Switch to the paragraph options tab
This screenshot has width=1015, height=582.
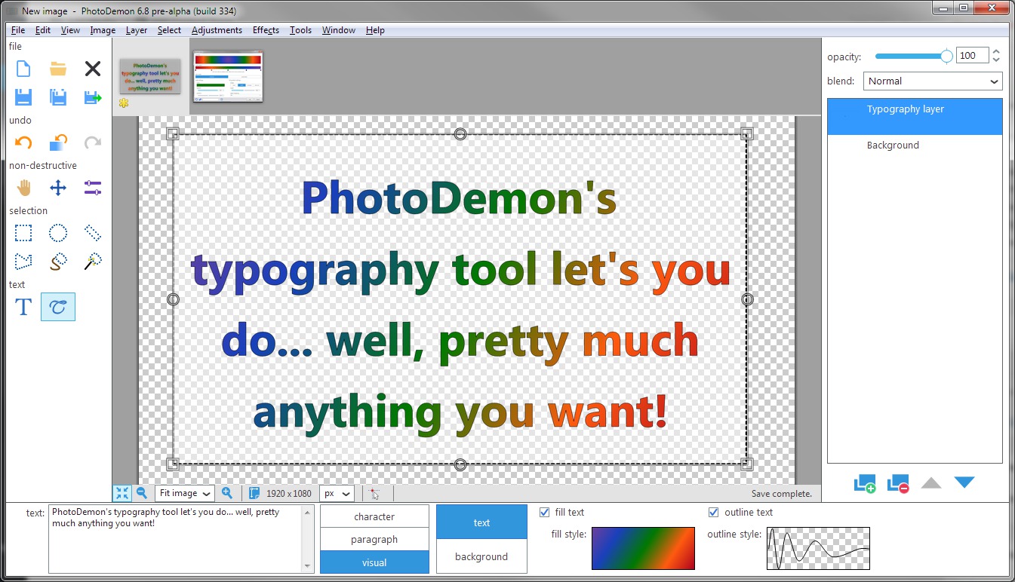[374, 539]
